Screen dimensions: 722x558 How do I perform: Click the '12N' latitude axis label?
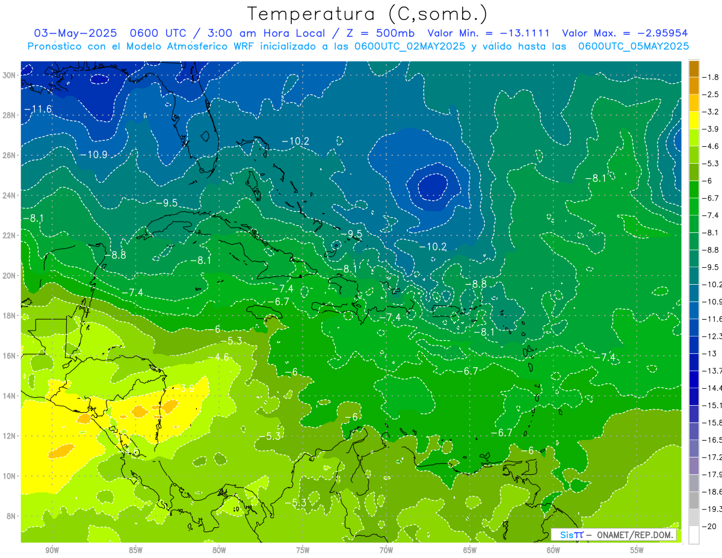point(10,436)
